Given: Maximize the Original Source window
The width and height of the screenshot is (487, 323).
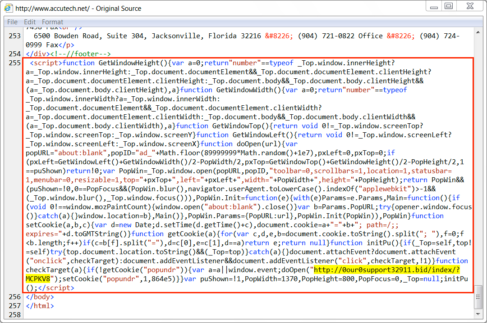Looking at the screenshot, I should click(x=449, y=6).
